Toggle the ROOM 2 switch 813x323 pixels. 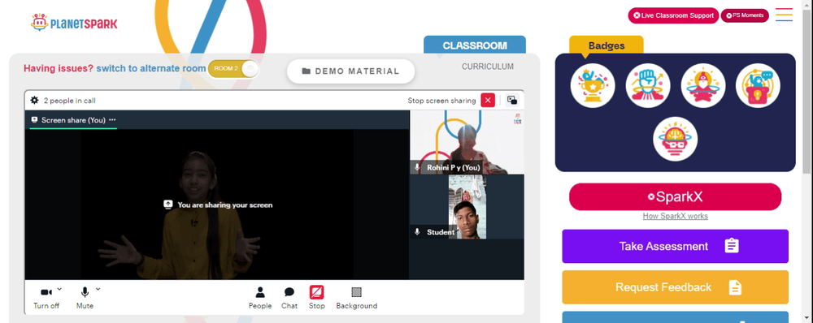[233, 69]
